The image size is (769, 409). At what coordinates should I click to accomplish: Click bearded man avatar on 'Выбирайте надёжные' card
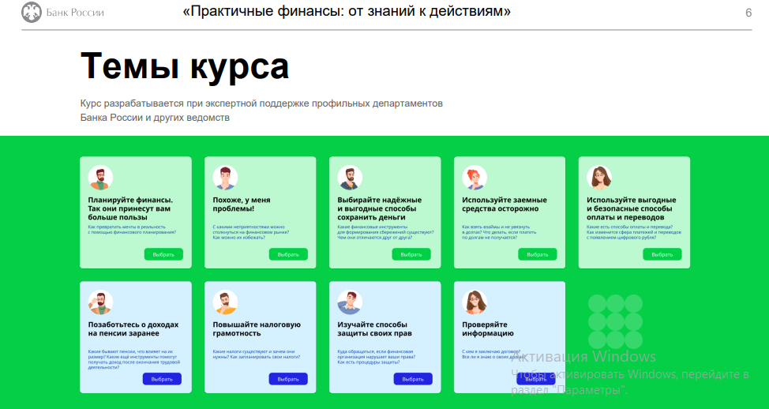click(x=350, y=178)
